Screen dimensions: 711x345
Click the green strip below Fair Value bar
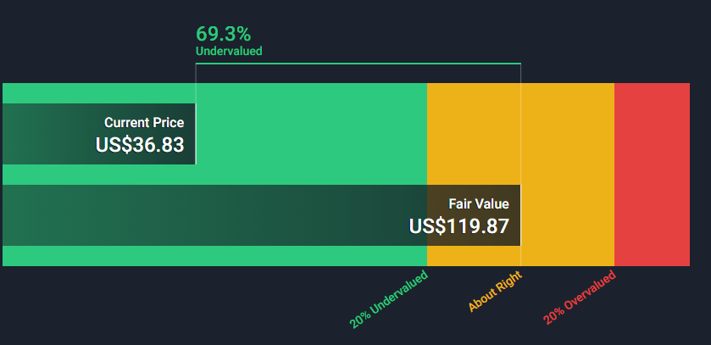pyautogui.click(x=214, y=256)
